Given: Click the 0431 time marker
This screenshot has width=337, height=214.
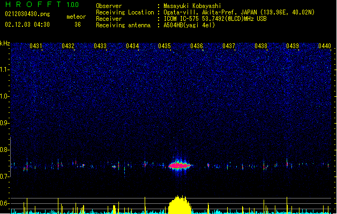Looking at the screenshot, I should pos(36,46).
